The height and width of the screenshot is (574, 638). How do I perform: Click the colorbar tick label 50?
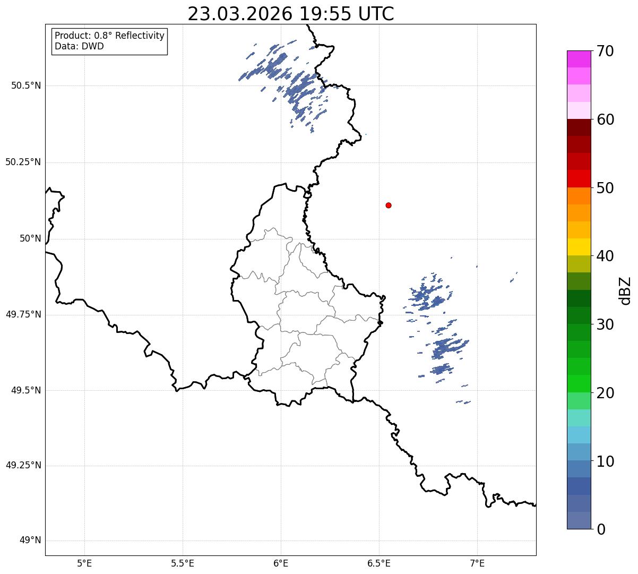click(605, 188)
